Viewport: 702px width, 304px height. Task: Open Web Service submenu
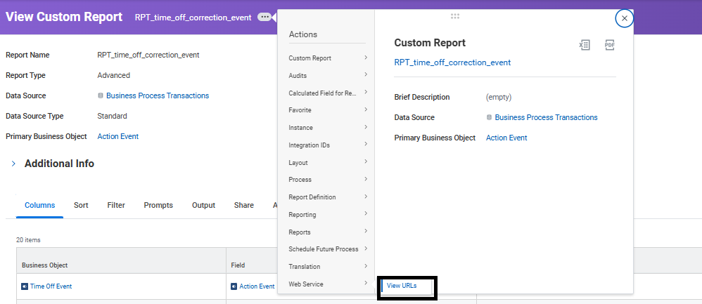pyautogui.click(x=328, y=284)
